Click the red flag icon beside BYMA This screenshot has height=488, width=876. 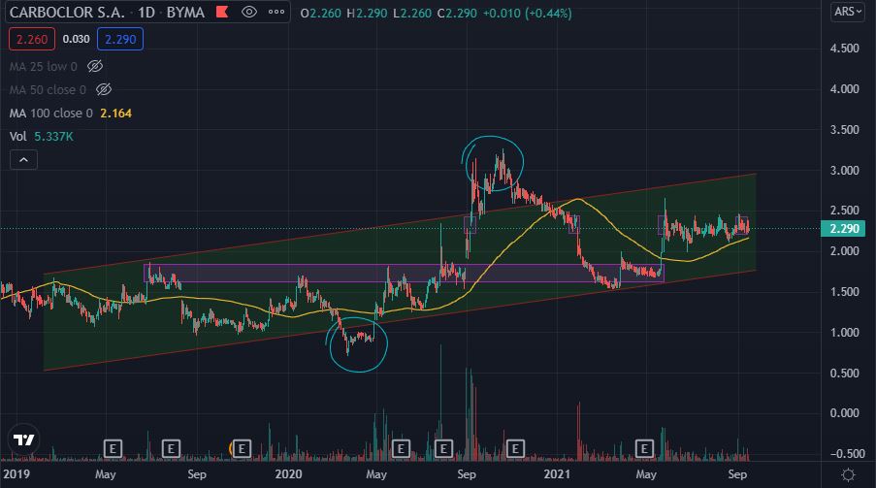(222, 12)
